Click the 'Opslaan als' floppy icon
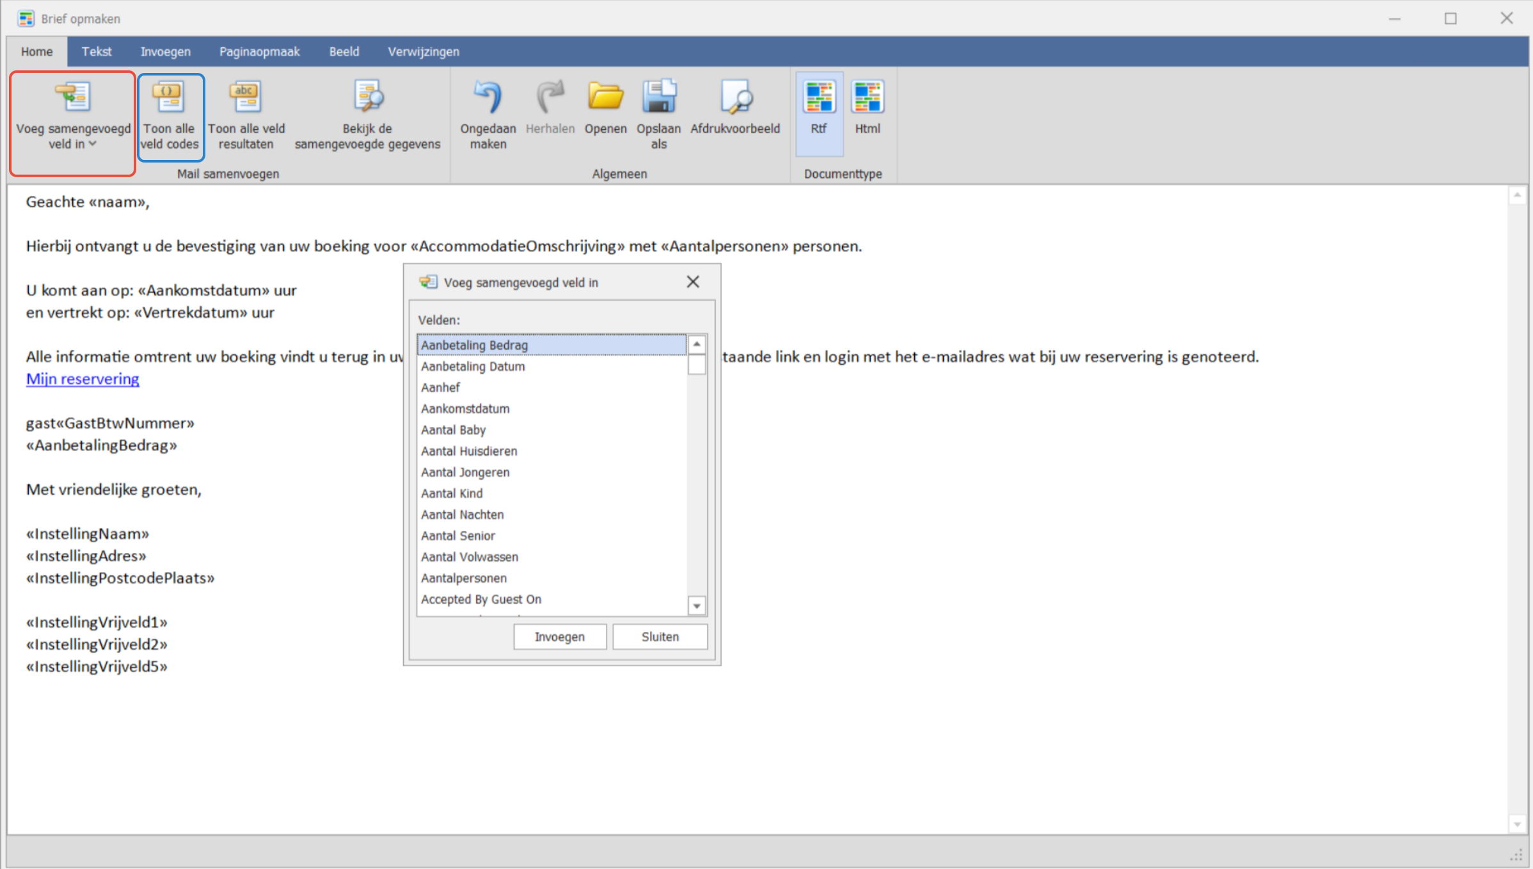Image resolution: width=1533 pixels, height=869 pixels. pyautogui.click(x=658, y=97)
